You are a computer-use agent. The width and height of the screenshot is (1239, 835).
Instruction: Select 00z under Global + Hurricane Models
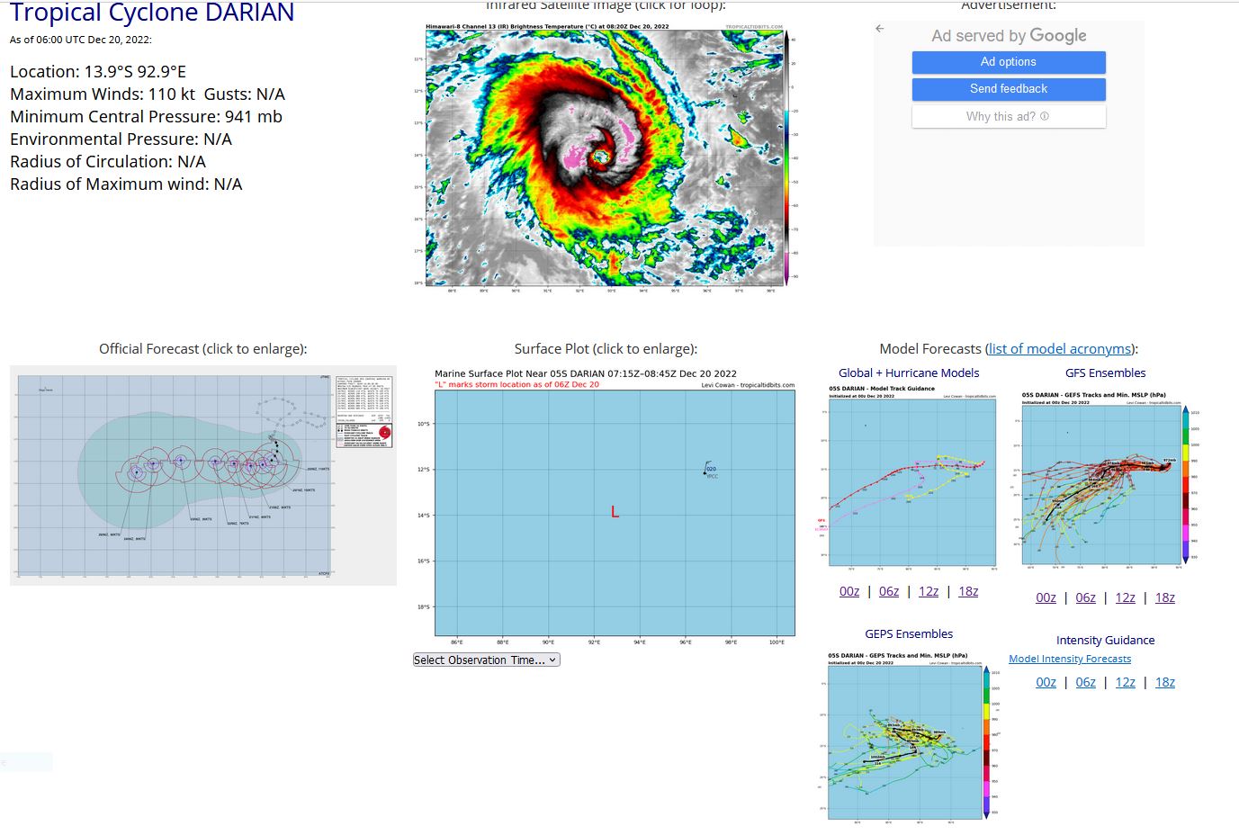(848, 591)
